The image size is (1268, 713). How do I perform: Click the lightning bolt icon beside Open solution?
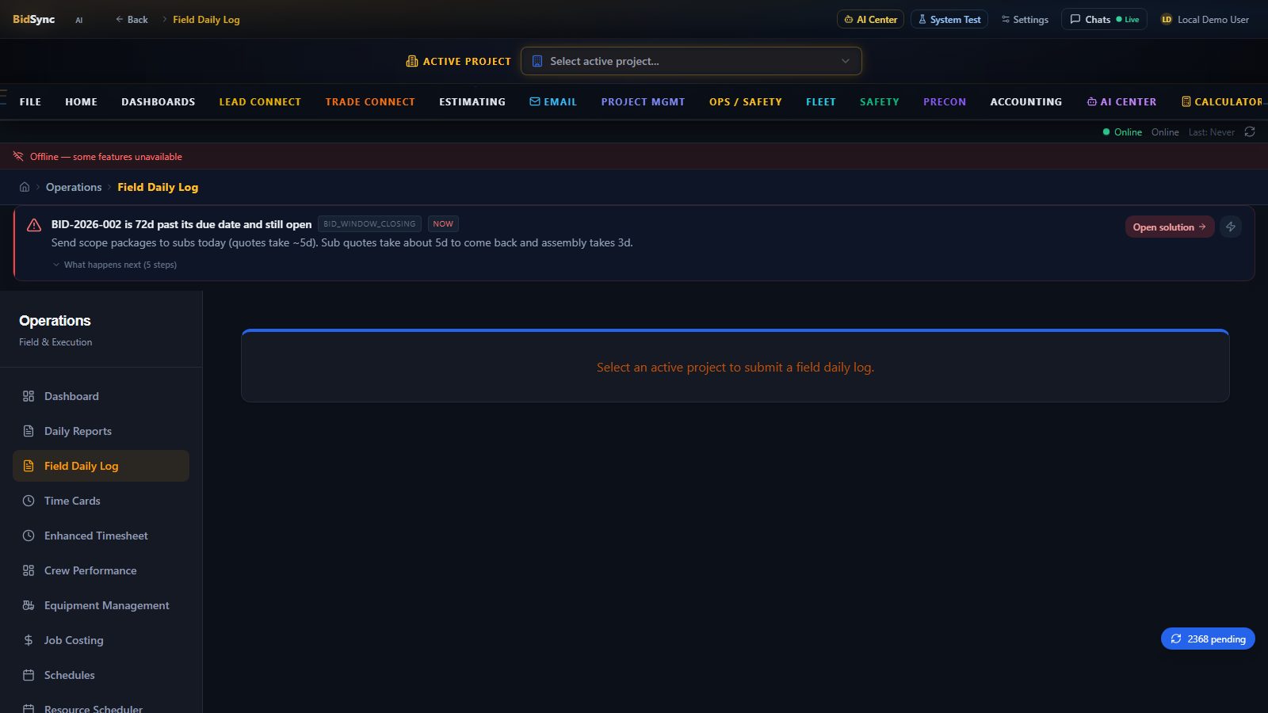[1231, 227]
